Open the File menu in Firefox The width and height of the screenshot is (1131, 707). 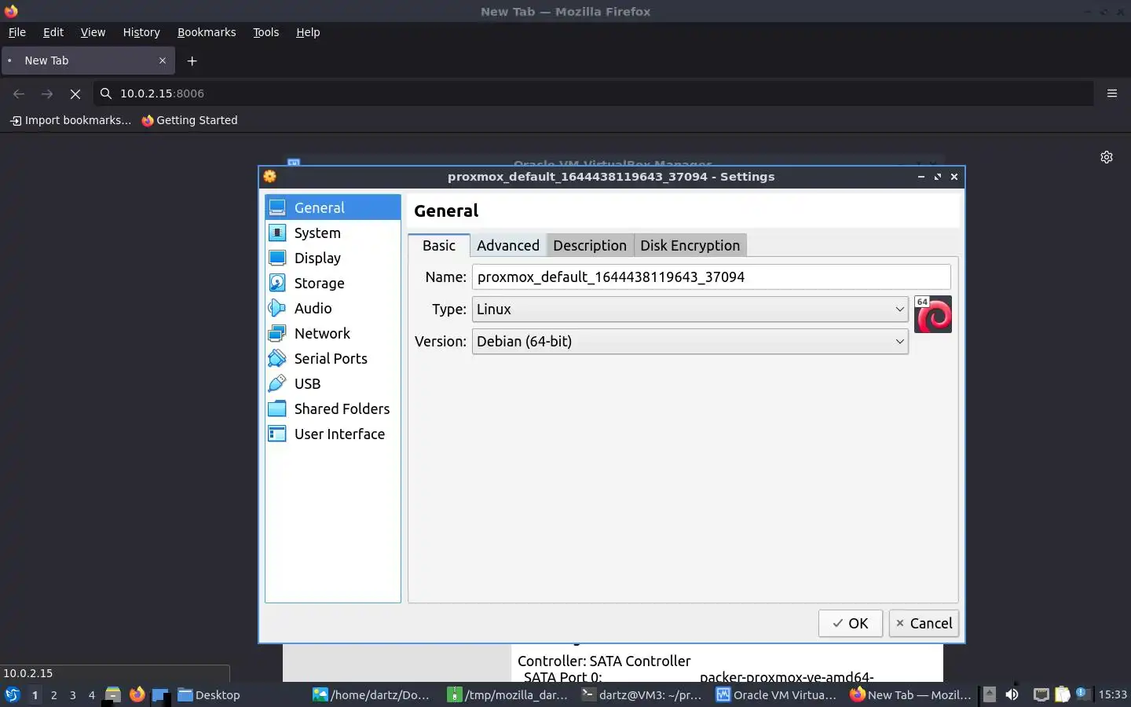coord(17,32)
